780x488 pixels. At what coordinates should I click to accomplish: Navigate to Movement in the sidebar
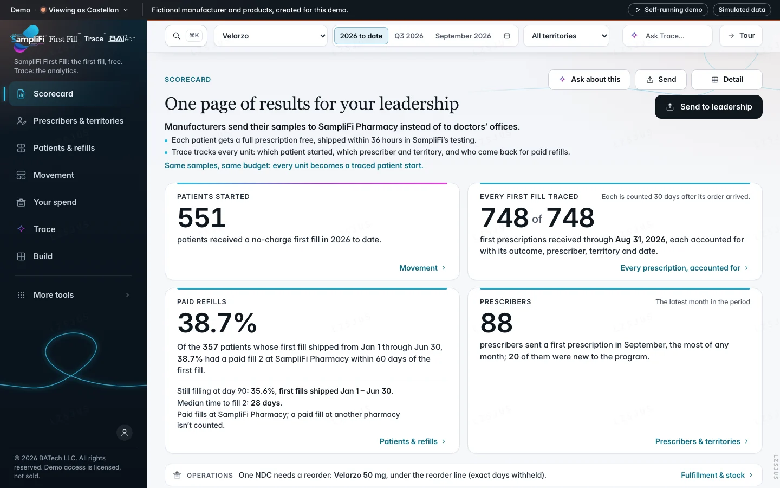(74, 175)
